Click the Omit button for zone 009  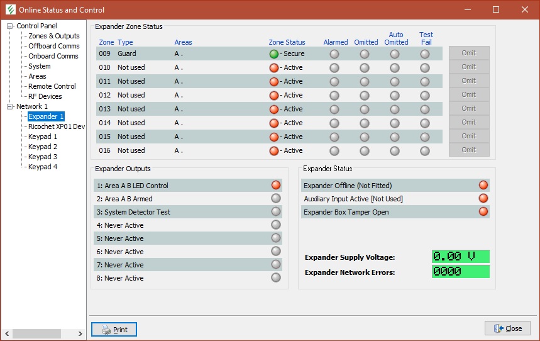click(468, 53)
